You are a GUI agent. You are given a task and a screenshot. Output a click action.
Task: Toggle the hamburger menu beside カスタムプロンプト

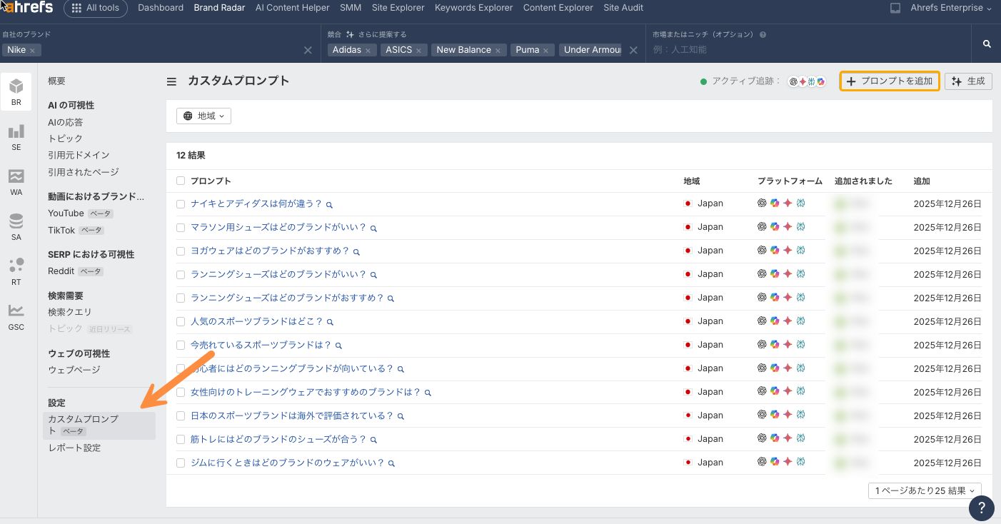point(171,81)
